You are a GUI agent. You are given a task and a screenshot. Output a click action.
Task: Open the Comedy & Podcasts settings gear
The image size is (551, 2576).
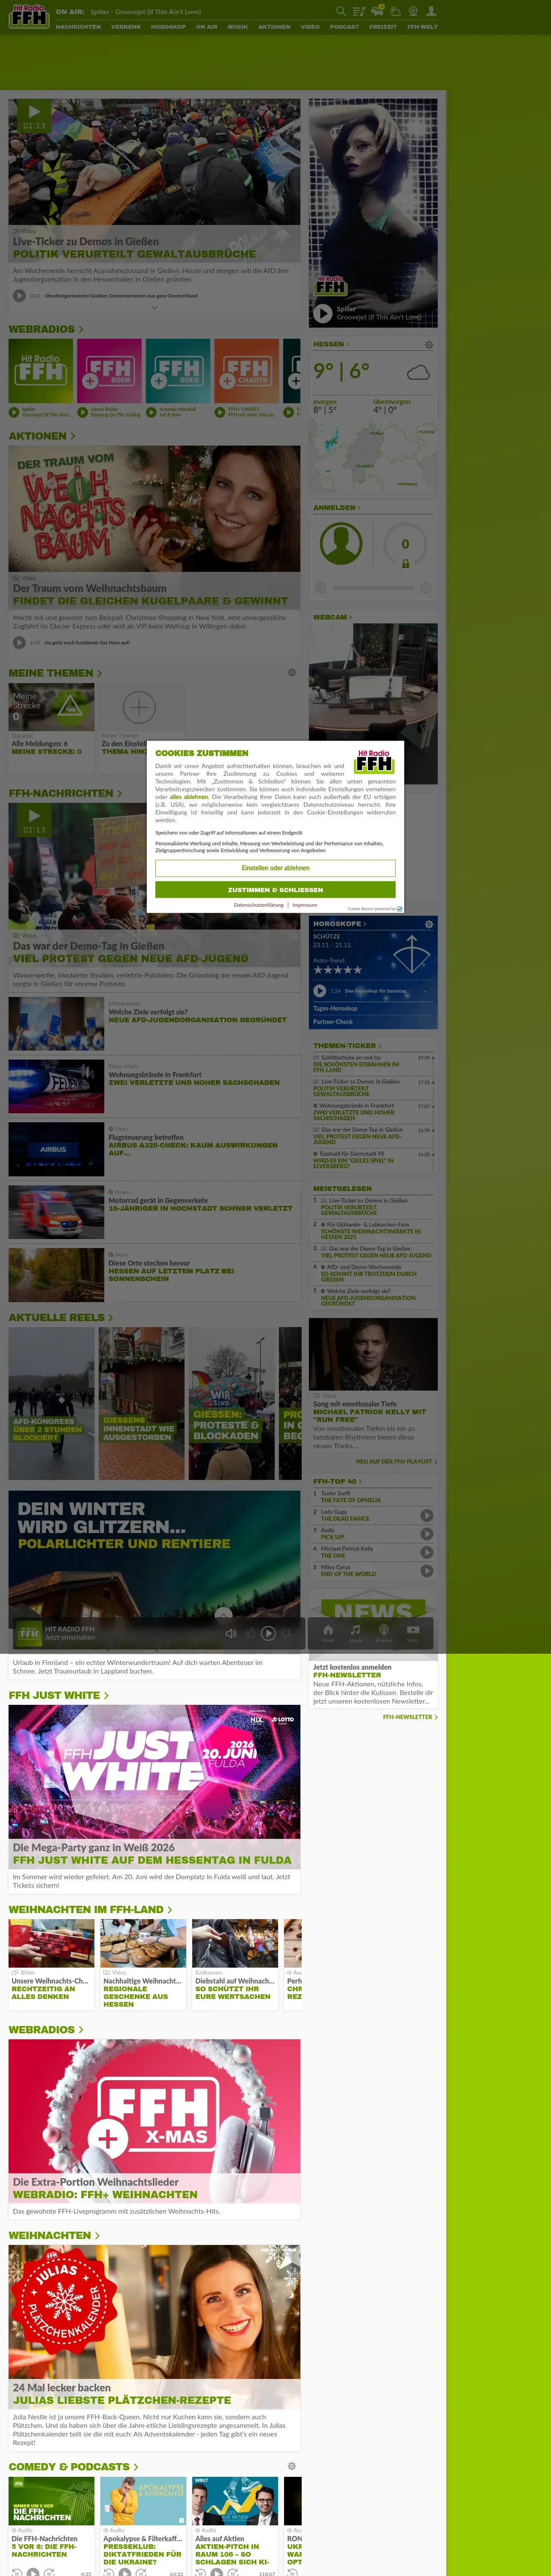click(292, 2466)
